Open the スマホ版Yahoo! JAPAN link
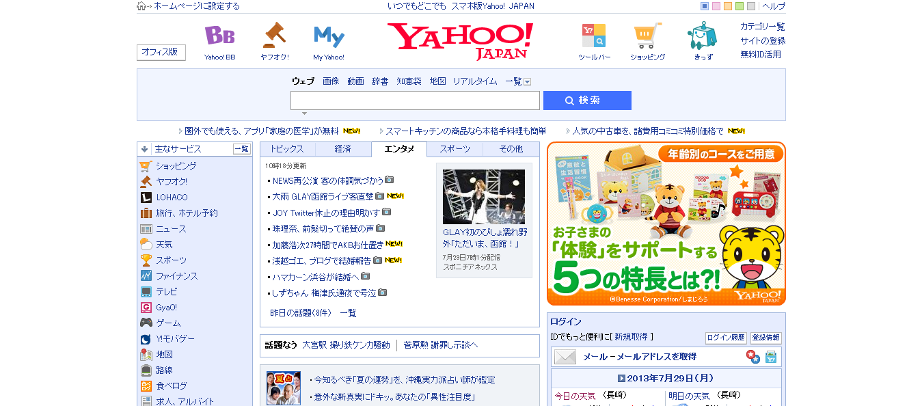922x406 pixels. pos(493,6)
